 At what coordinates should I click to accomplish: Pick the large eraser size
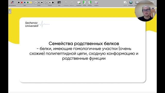(x=53, y=2)
